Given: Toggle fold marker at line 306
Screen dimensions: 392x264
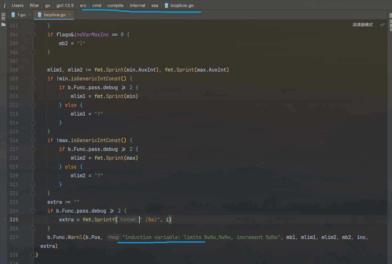Looking at the screenshot, I should click(x=33, y=52).
